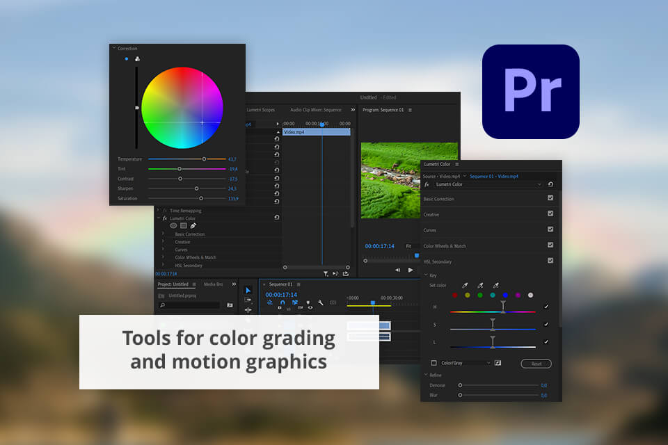Click search magnifier in Project panel

[x=162, y=305]
